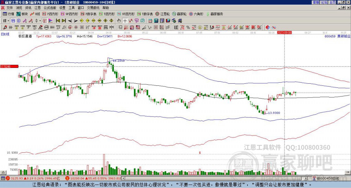Open the T数字表 tool

tap(145, 14)
